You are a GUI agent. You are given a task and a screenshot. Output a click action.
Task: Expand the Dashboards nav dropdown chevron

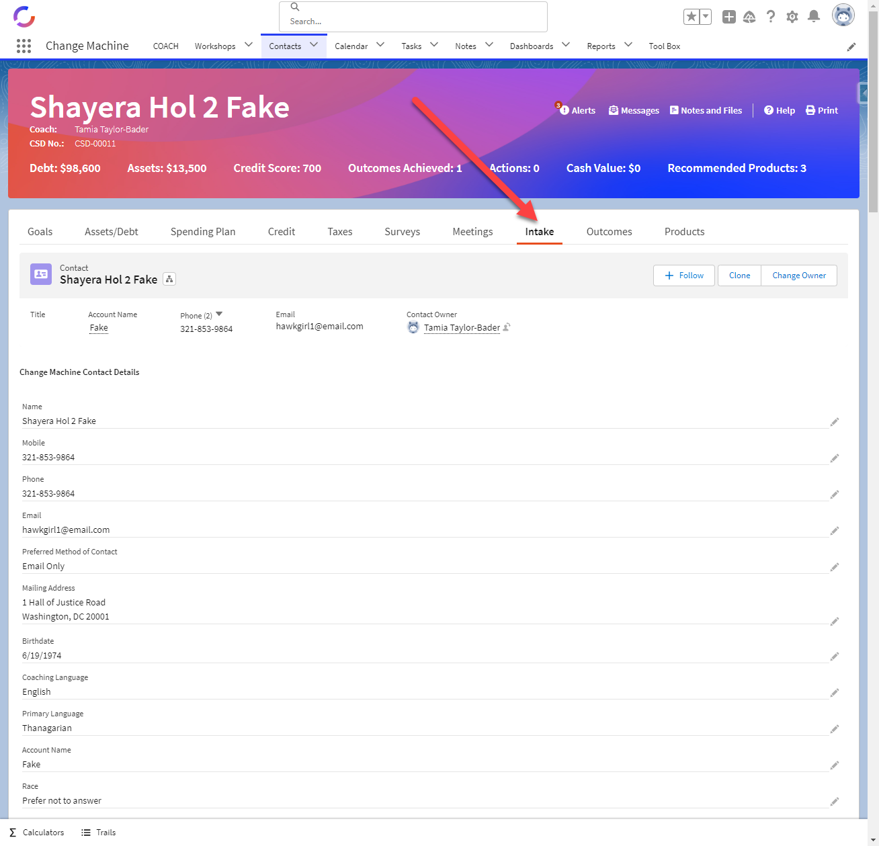(x=566, y=45)
